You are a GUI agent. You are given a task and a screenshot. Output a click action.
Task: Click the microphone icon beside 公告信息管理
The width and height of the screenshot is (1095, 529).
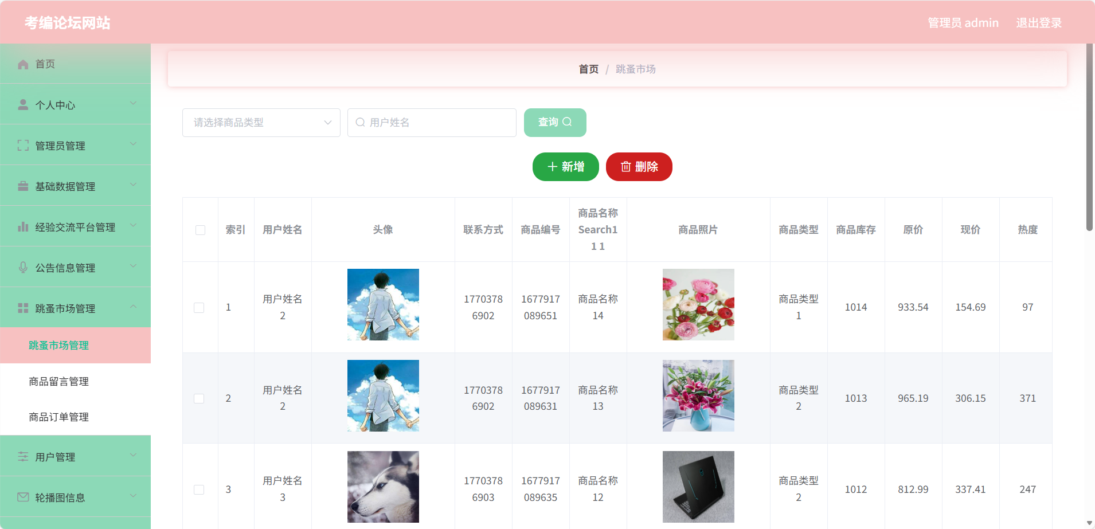pos(23,268)
